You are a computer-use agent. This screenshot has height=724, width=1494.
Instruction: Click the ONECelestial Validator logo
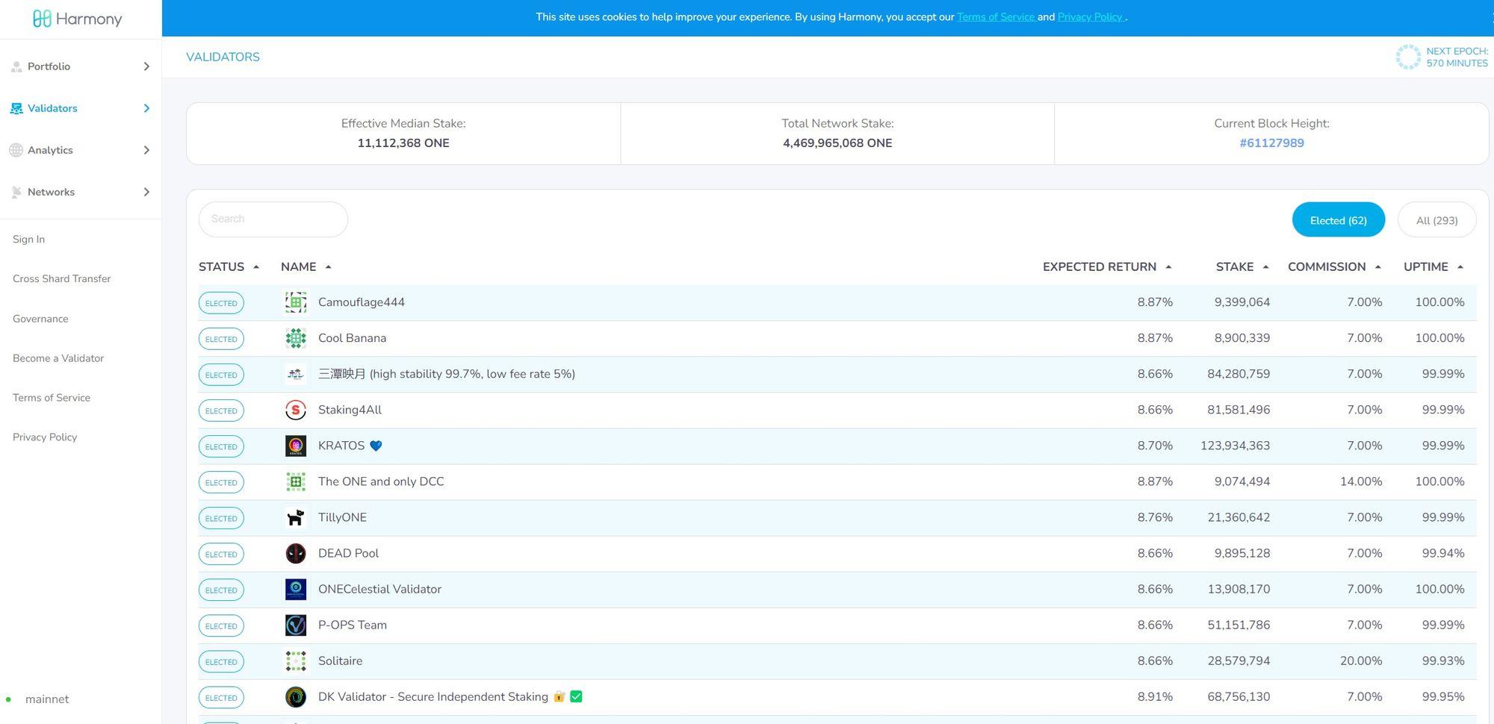(296, 589)
